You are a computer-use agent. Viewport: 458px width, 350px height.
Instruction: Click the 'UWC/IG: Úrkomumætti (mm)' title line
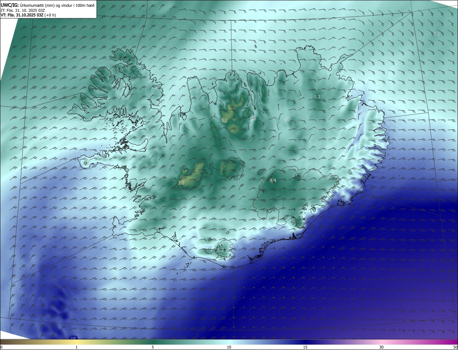(x=48, y=5)
